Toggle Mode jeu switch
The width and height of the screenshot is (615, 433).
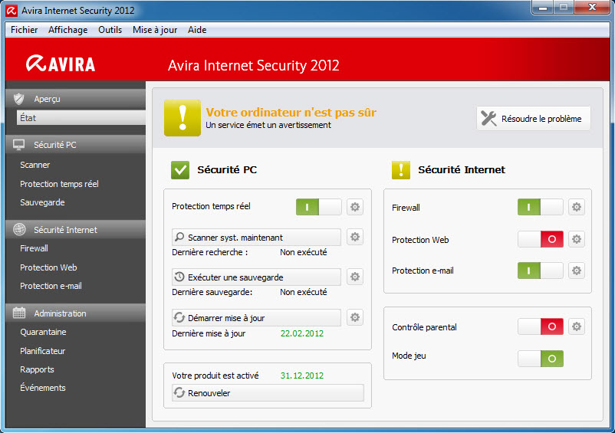pyautogui.click(x=541, y=359)
